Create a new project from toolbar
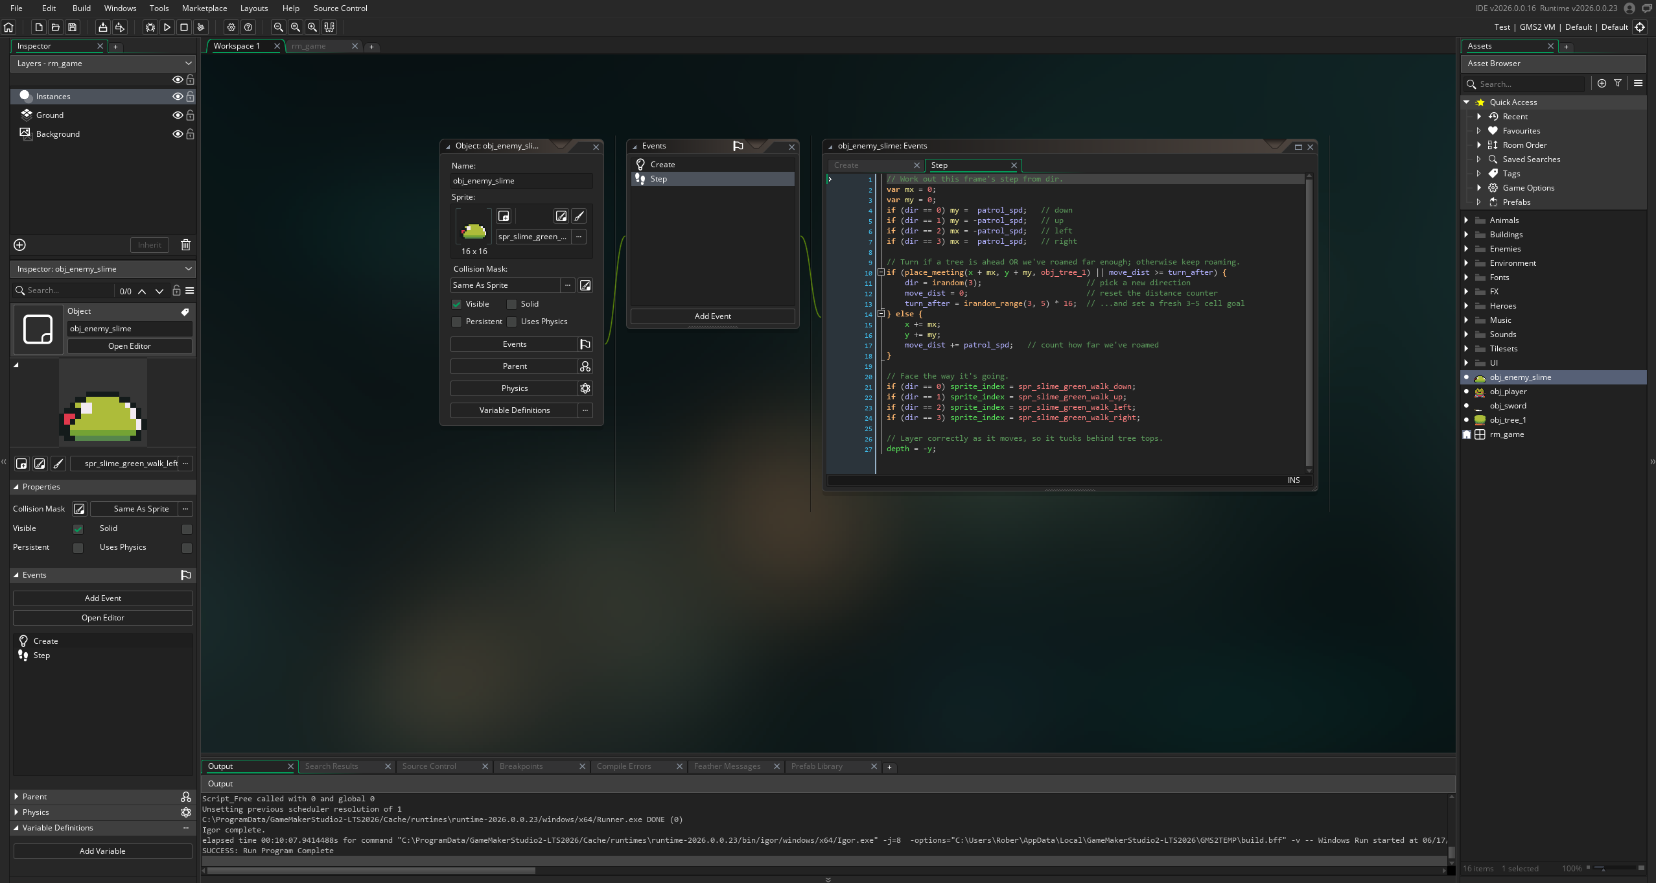This screenshot has width=1656, height=883. [39, 27]
